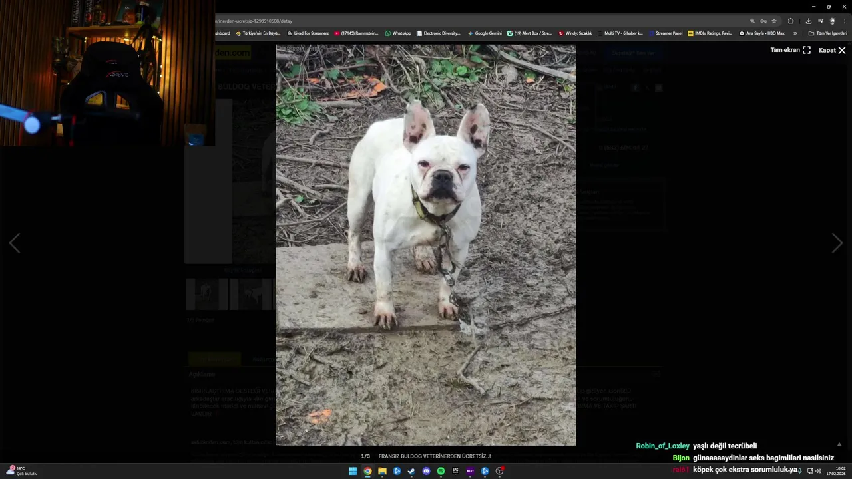Image resolution: width=852 pixels, height=479 pixels.
Task: Open volume speaker tray icon
Action: pos(818,471)
